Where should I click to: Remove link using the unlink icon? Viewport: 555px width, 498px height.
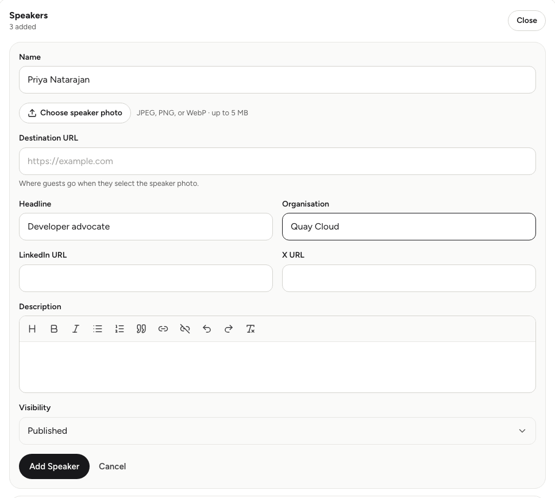[185, 329]
